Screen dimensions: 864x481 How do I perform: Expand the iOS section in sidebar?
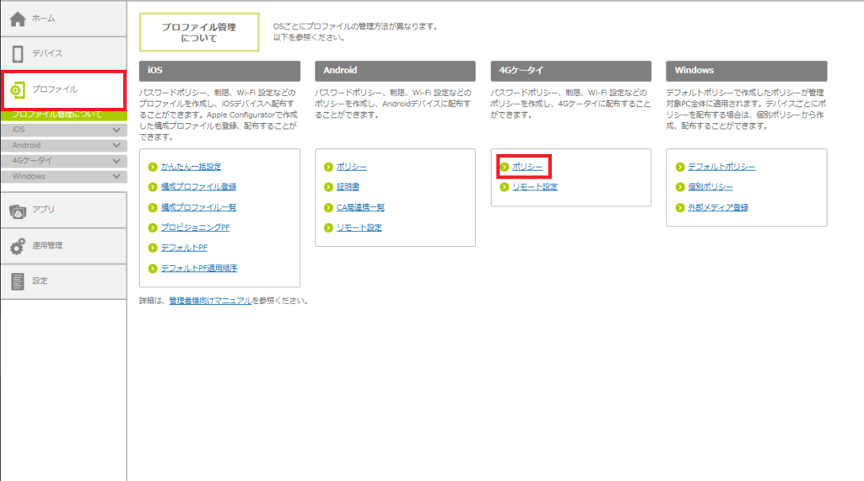point(116,131)
